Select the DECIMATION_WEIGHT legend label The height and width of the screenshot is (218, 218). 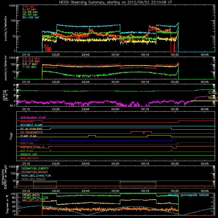[x=35, y=172]
